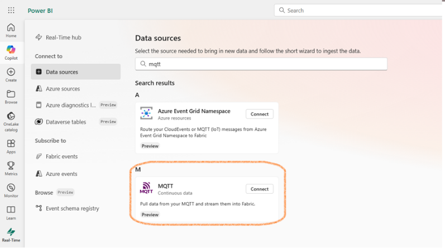This screenshot has height=248, width=445.
Task: Open the app launcher grid icon
Action: click(x=11, y=11)
